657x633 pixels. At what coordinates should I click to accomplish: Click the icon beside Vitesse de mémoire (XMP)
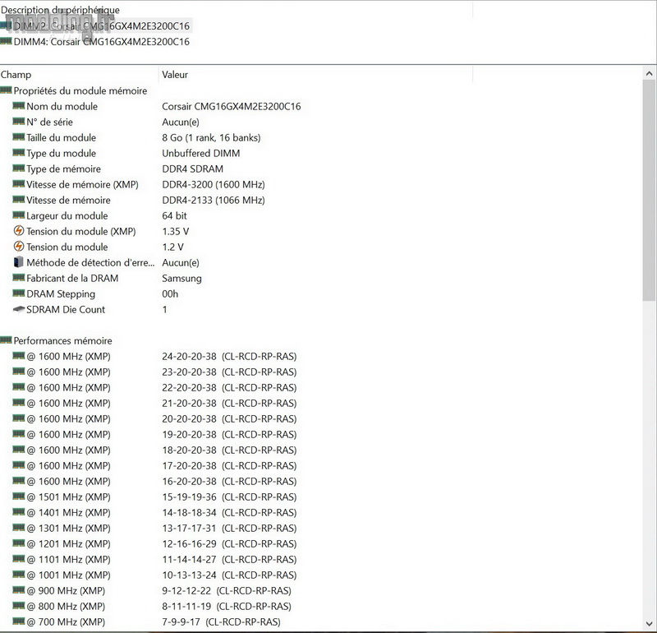(x=18, y=183)
